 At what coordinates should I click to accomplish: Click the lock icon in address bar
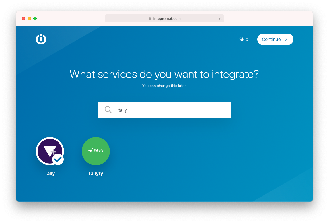tap(150, 19)
